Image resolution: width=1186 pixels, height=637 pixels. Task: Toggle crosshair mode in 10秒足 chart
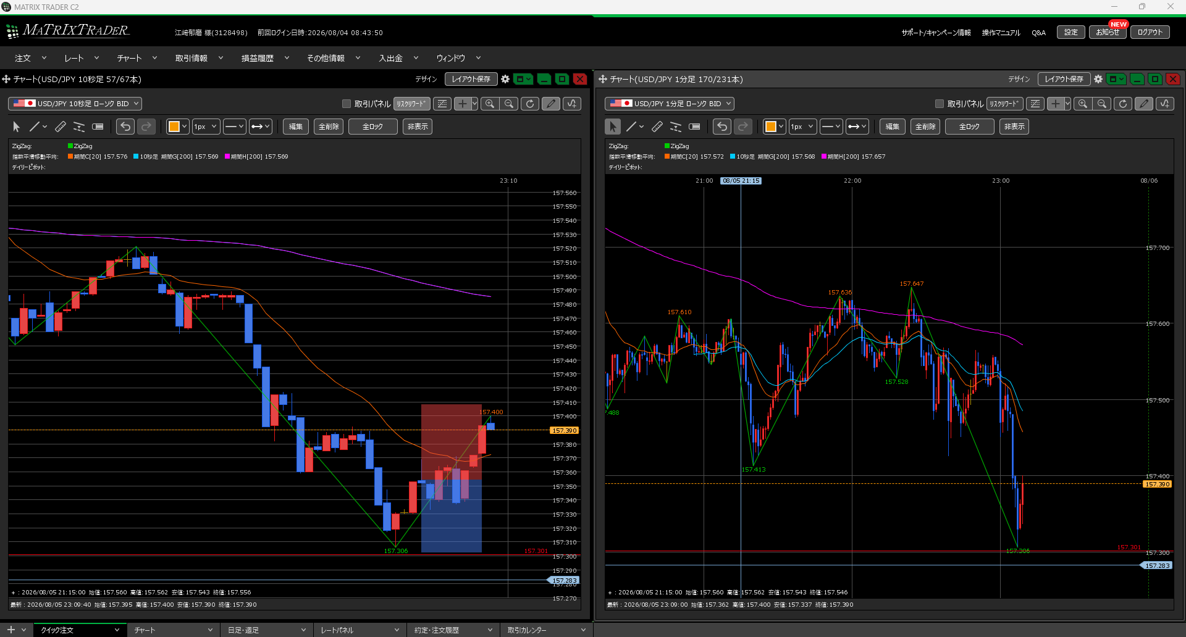[x=462, y=104]
